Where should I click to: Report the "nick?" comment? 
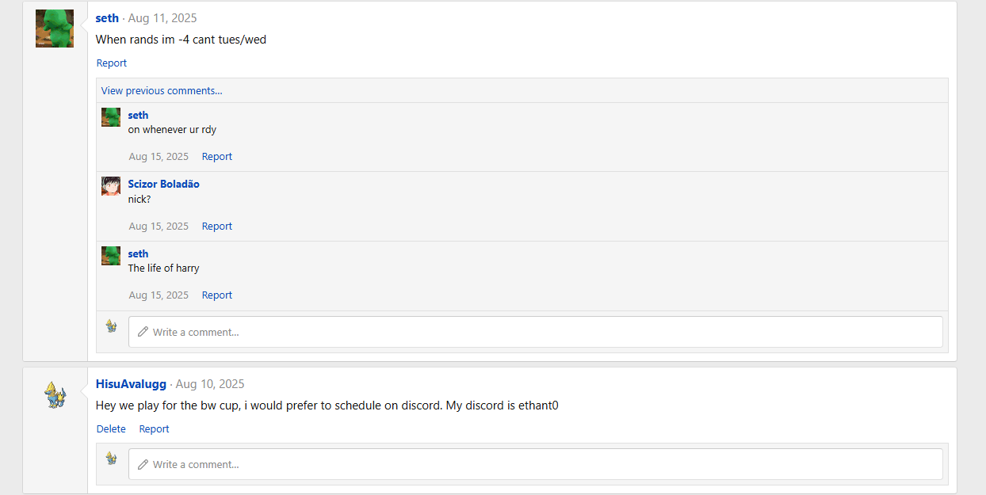(217, 226)
